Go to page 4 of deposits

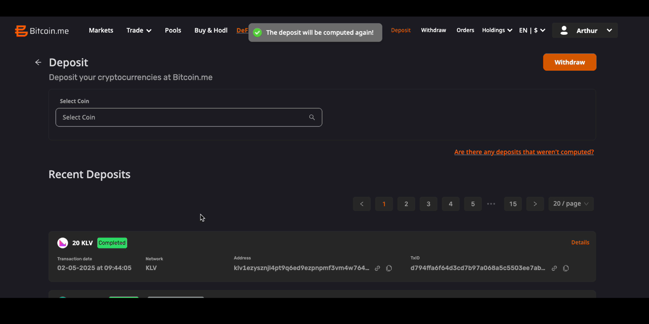pyautogui.click(x=451, y=204)
